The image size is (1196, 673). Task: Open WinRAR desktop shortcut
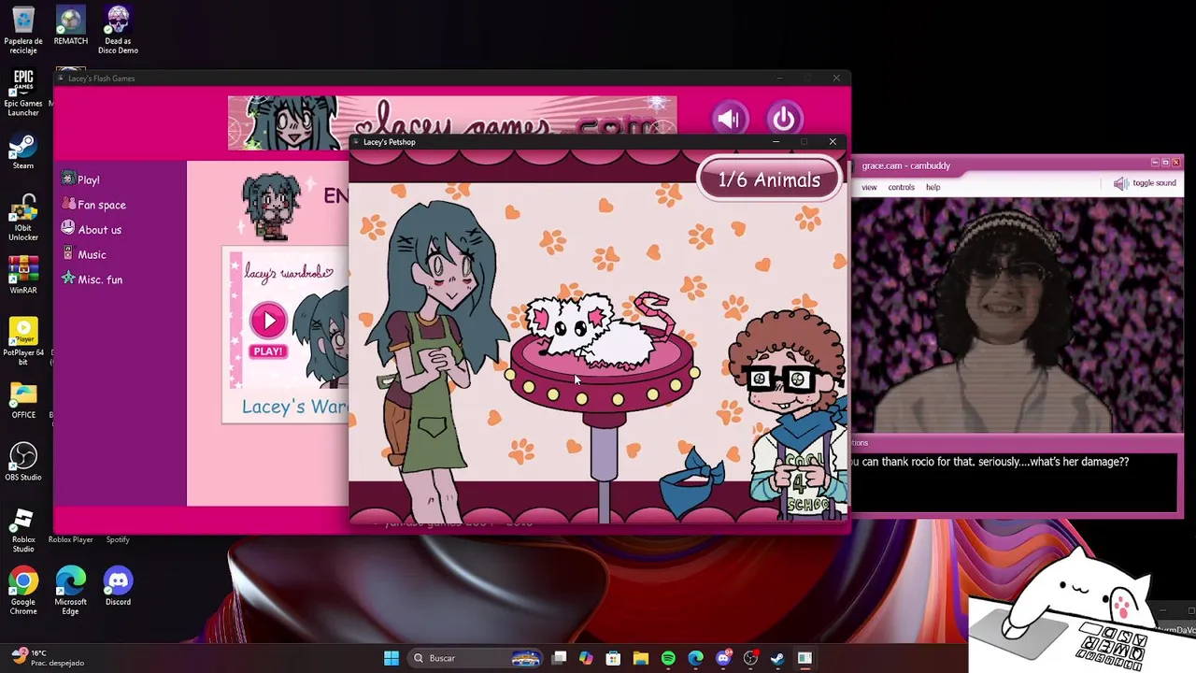(23, 275)
